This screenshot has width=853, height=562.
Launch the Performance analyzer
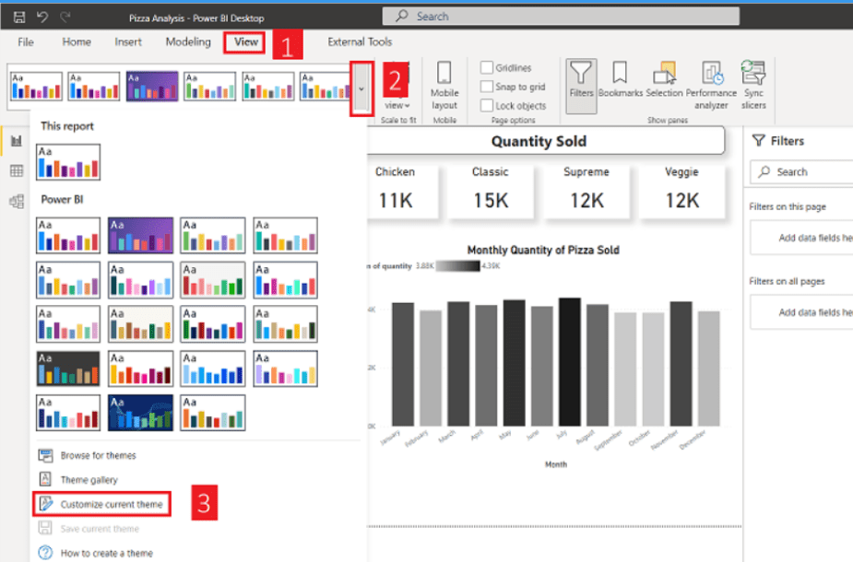(711, 83)
